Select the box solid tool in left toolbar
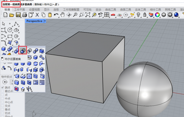Viewport: 184px width, 117px height. 4,49
